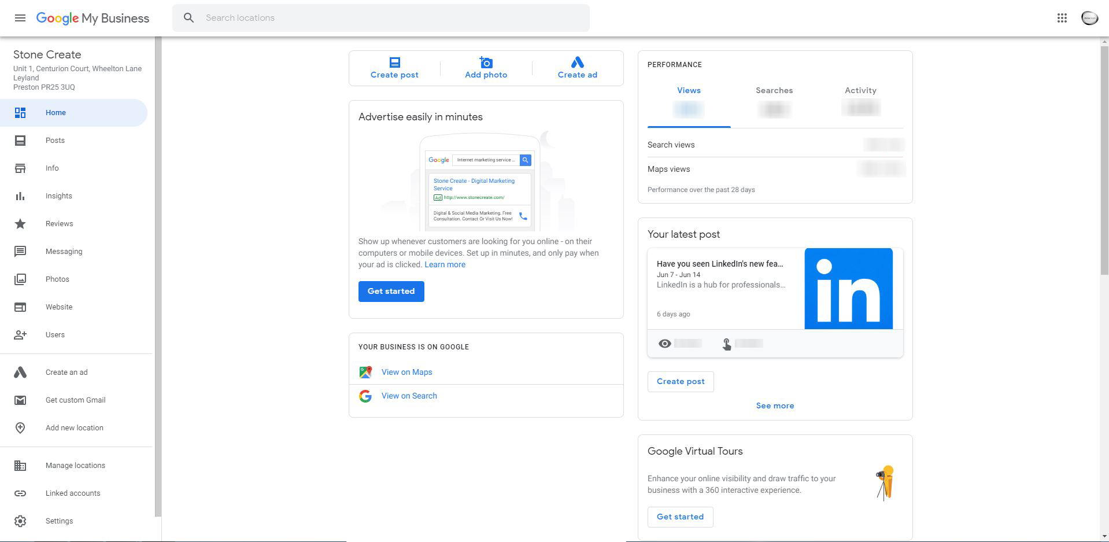Click the Google My Business logo
Screen dimensions: 1109x542
point(93,18)
